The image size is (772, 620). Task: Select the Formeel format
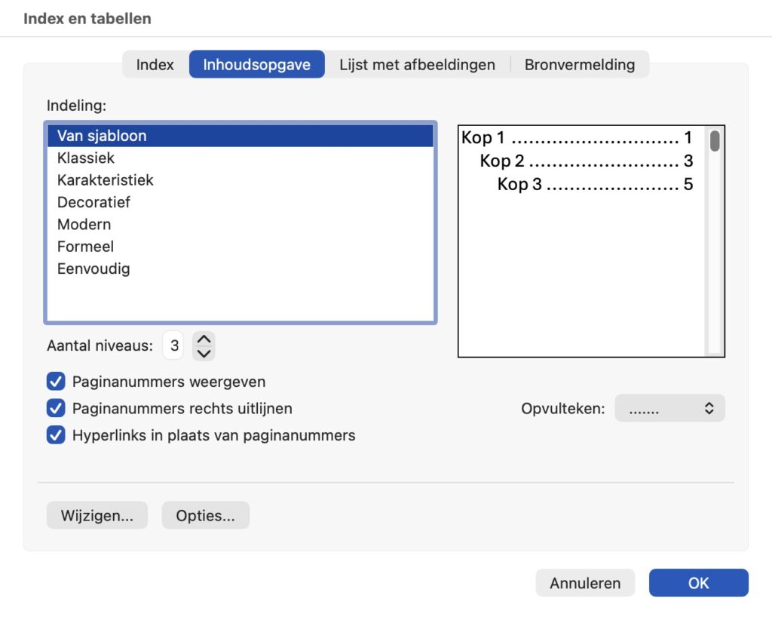[x=85, y=247]
